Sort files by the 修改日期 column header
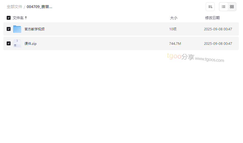Screen dimensions: 243x143 click(x=212, y=18)
